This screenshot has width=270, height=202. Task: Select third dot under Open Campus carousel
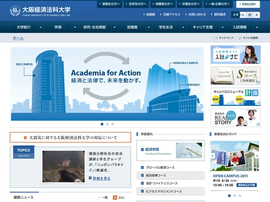[x=240, y=196]
